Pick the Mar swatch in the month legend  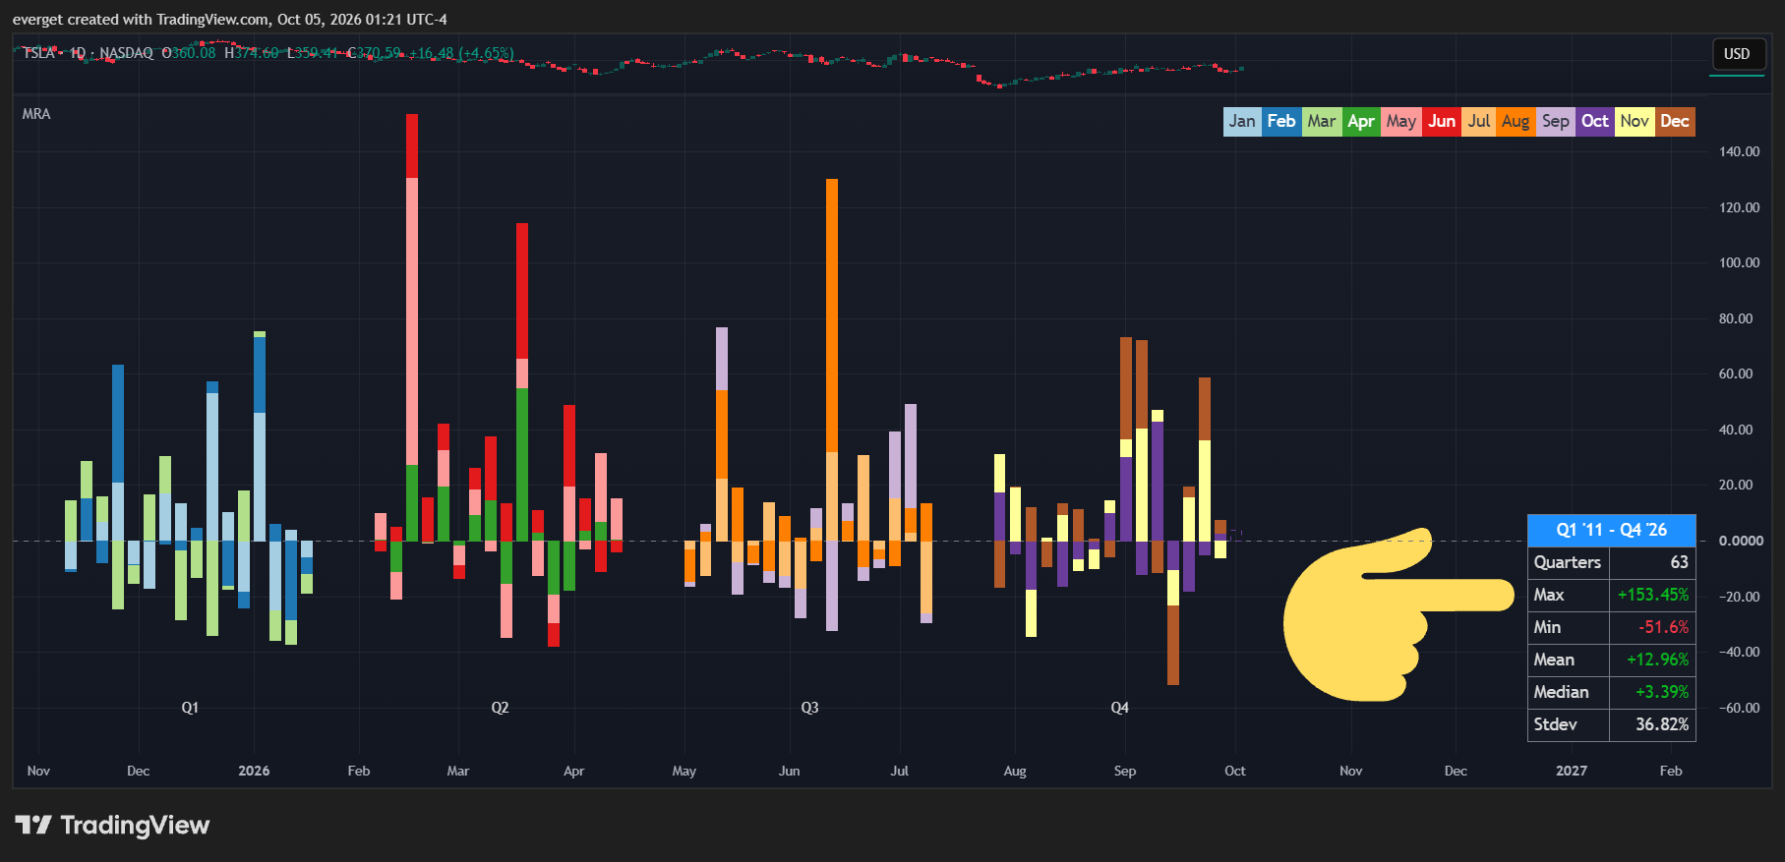pyautogui.click(x=1322, y=121)
